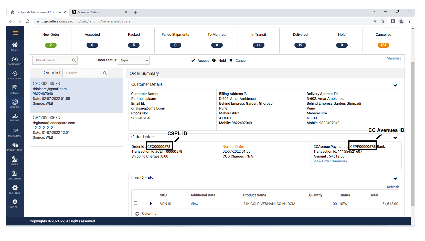Open Support in sidebar
Image resolution: width=425 pixels, height=241 pixels.
click(15, 203)
